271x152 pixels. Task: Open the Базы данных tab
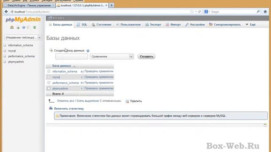pyautogui.click(x=60, y=24)
